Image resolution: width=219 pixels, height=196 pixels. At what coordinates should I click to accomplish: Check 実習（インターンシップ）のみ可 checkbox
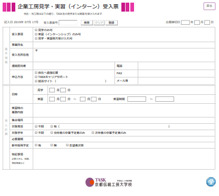point(36,34)
